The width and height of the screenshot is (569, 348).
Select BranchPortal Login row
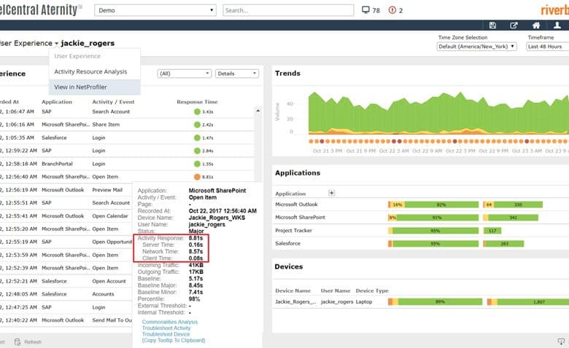click(127, 164)
